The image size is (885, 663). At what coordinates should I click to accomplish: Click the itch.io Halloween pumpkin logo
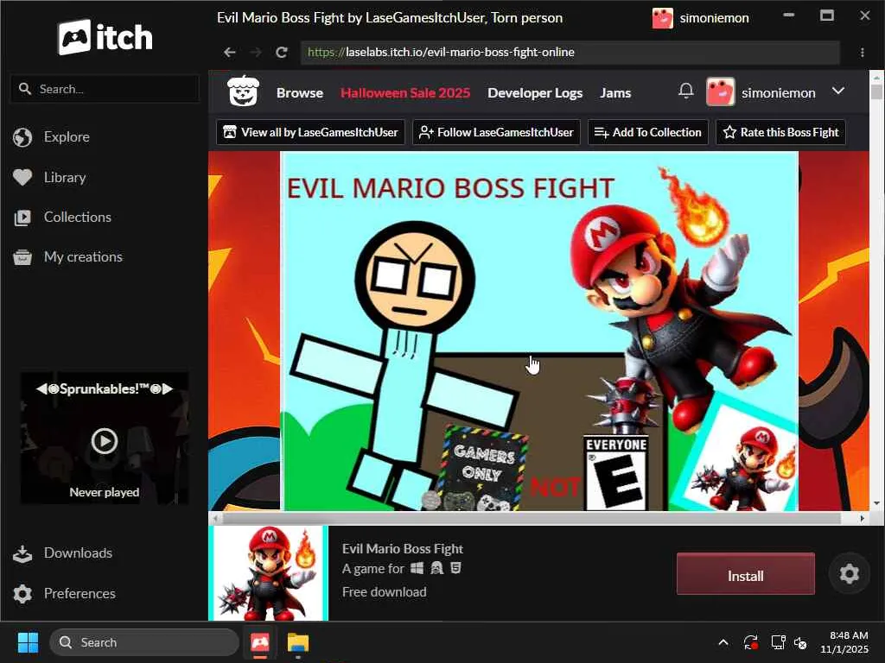pos(243,92)
